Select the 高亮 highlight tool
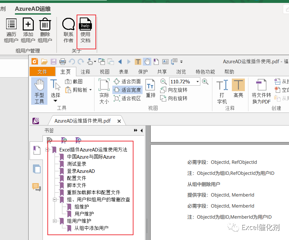This screenshot has width=289, height=240. point(238,88)
